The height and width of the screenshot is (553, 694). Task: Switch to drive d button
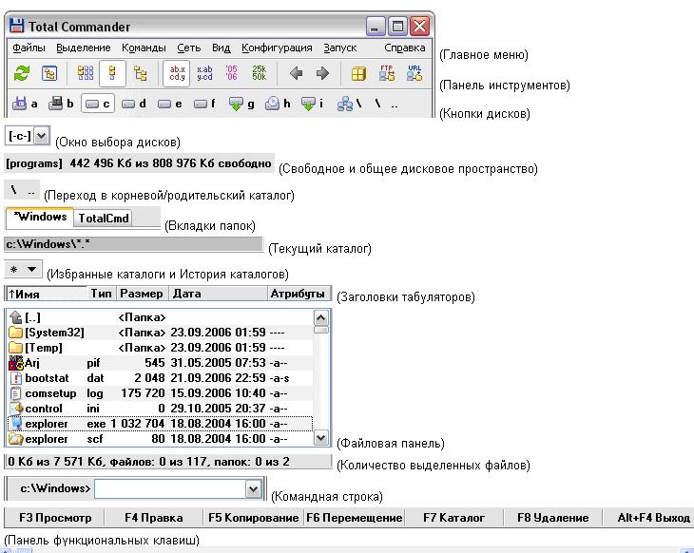134,104
